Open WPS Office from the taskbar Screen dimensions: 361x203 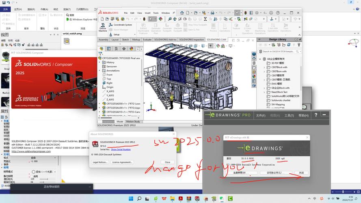point(164,199)
